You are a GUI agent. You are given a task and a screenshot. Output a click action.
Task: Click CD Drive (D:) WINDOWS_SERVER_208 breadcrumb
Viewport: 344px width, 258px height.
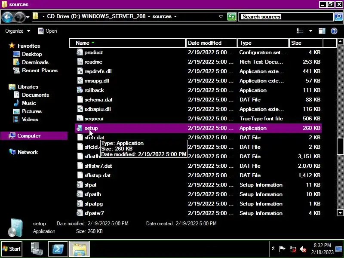coord(96,16)
